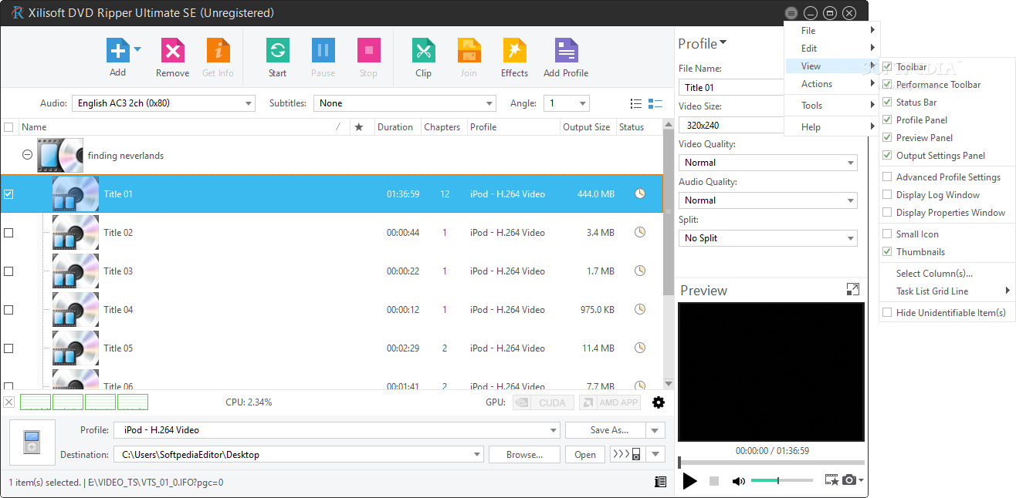The image size is (1016, 498).
Task: Open the Video Quality dropdown
Action: pos(768,163)
